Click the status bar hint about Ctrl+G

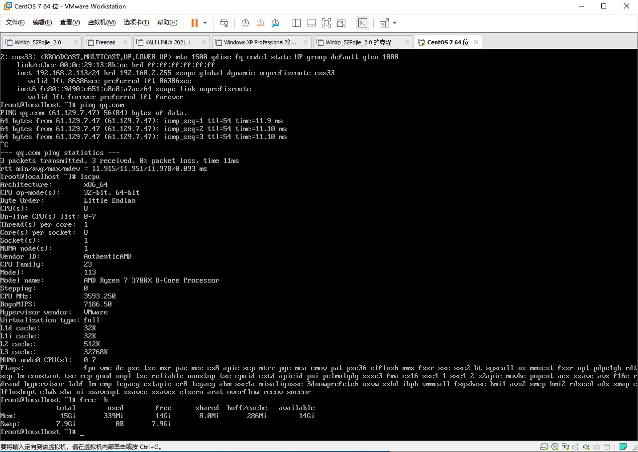[81, 447]
